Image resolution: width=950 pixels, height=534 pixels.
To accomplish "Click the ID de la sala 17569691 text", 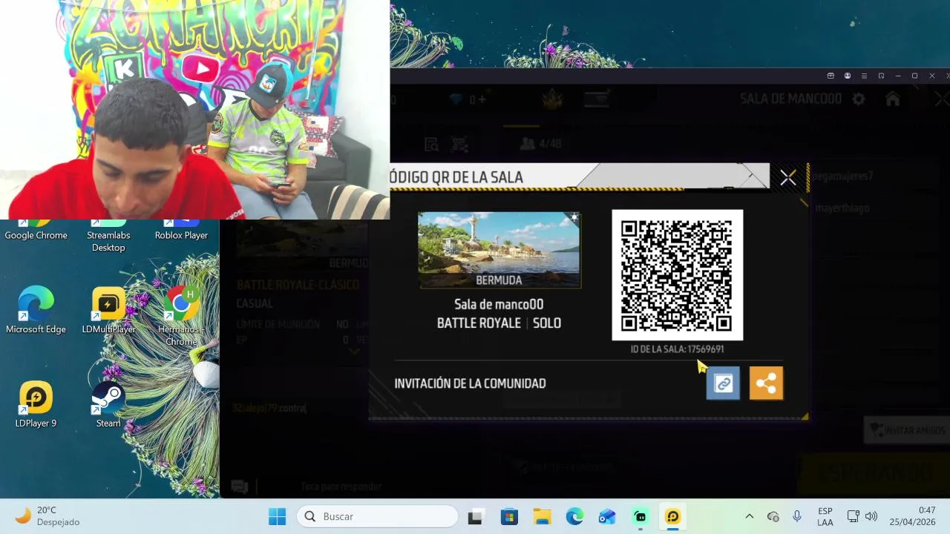I will (x=677, y=349).
